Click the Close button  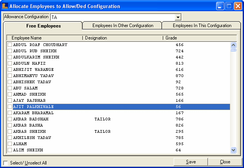tap(225, 162)
